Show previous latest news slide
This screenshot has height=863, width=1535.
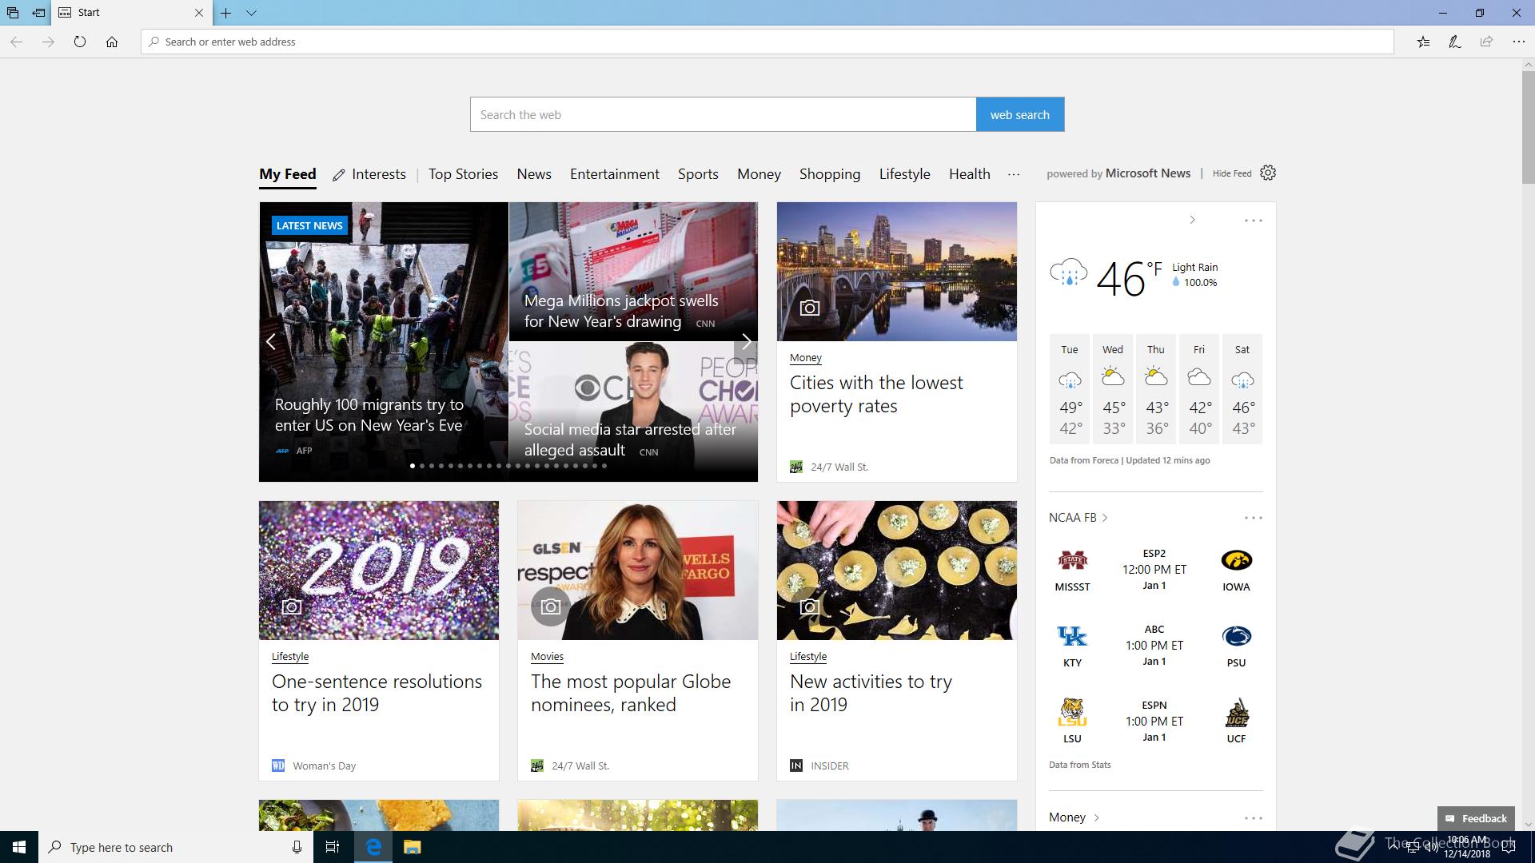(x=271, y=342)
